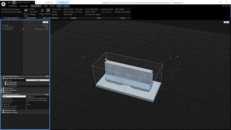Open the highlighted scene VIEW tab
Viewport: 231px width, 130px height.
click(x=59, y=6)
